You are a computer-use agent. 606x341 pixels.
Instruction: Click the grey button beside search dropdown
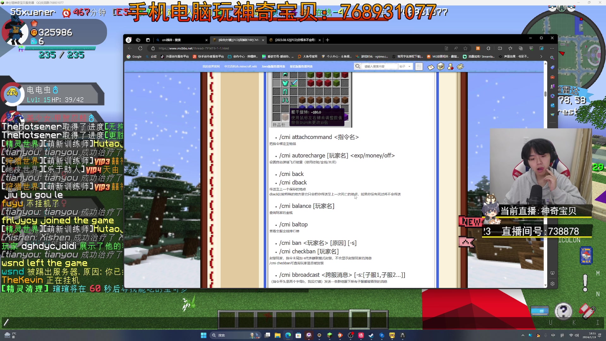[419, 67]
